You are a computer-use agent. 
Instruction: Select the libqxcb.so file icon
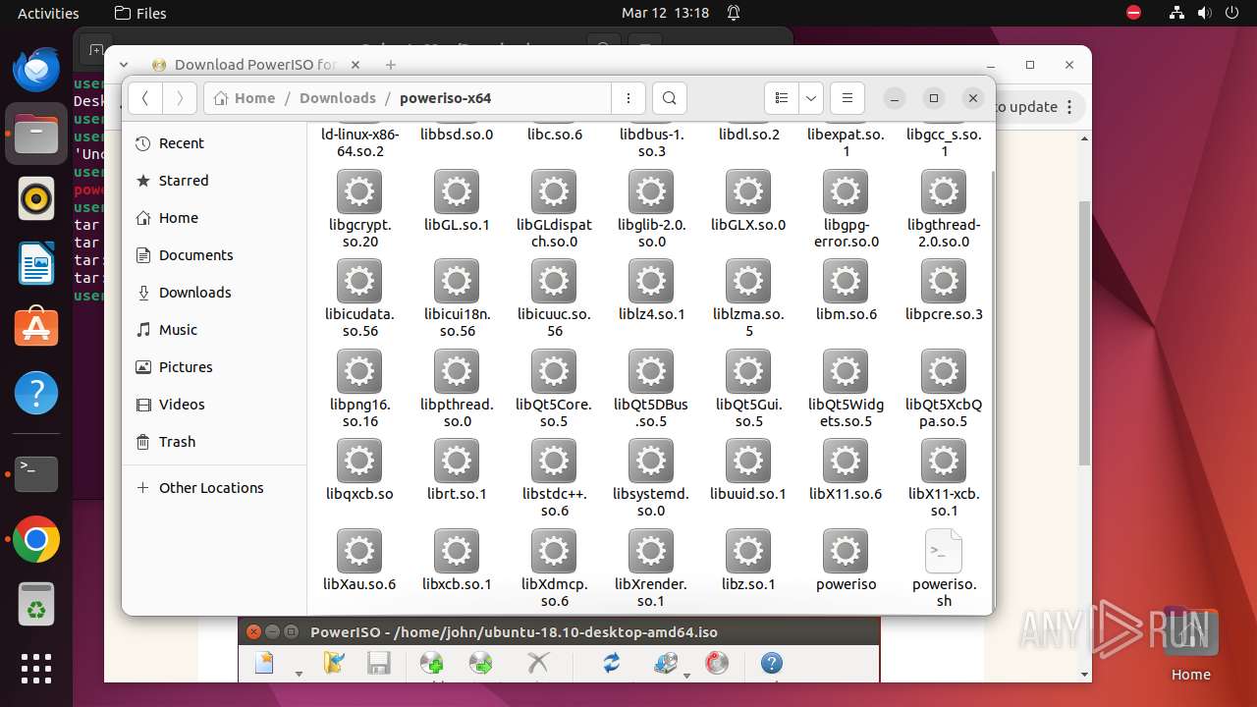[359, 461]
